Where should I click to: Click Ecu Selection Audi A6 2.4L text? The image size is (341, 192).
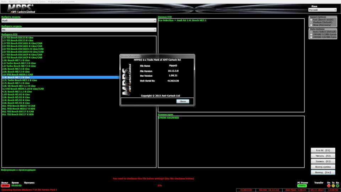point(182,21)
